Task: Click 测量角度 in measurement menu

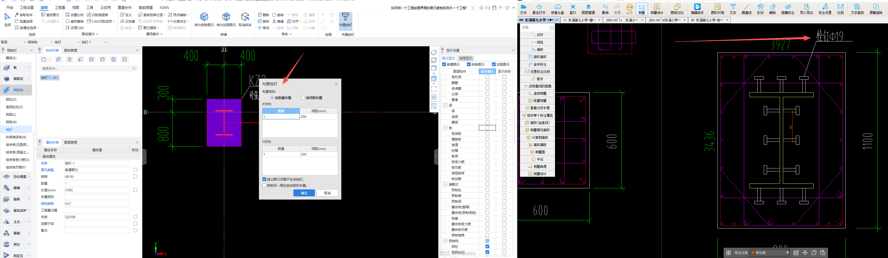Action: (537, 167)
